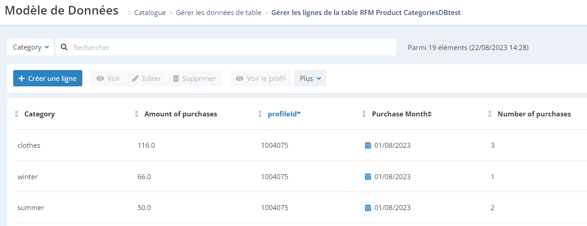
Task: Click calendar icon in summer row
Action: tap(368, 208)
